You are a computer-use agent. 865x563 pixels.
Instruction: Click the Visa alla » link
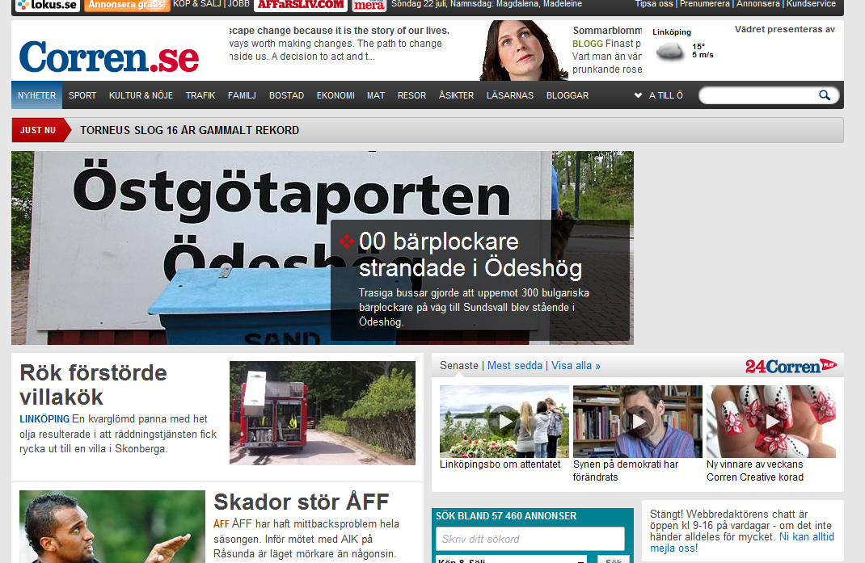tap(576, 366)
